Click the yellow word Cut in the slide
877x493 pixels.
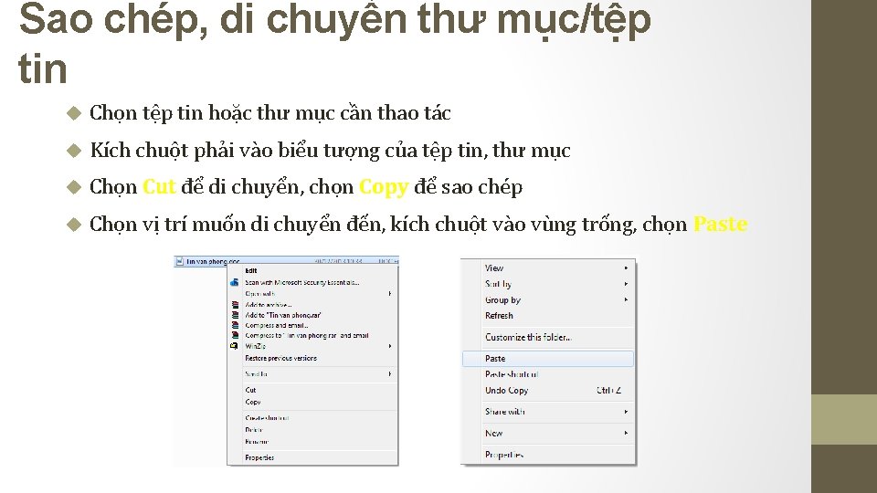tap(159, 186)
